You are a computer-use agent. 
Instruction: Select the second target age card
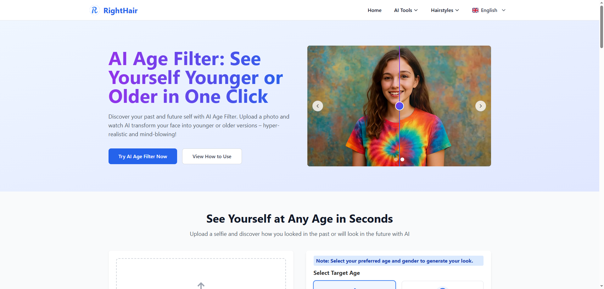point(443,285)
